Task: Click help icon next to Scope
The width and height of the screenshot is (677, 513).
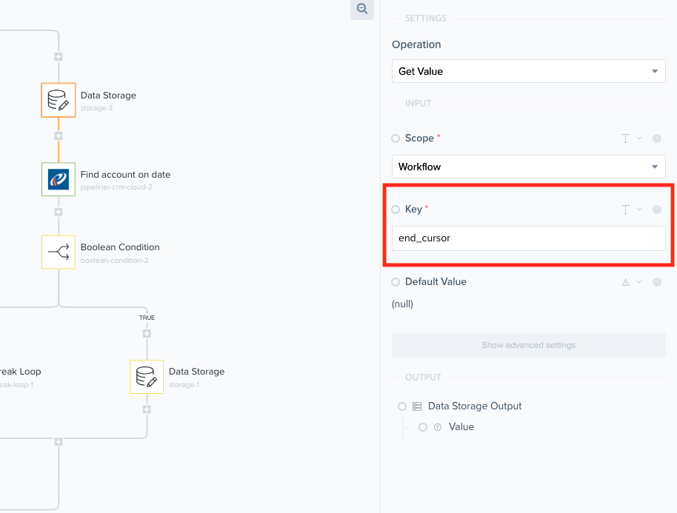Action: point(656,138)
